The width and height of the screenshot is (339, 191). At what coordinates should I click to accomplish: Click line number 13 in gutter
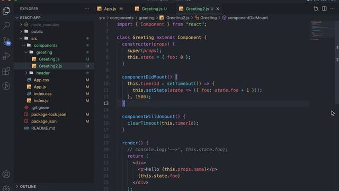click(x=106, y=103)
